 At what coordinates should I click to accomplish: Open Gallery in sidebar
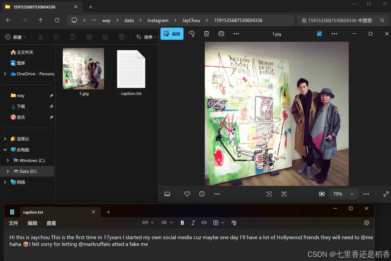coord(18,63)
